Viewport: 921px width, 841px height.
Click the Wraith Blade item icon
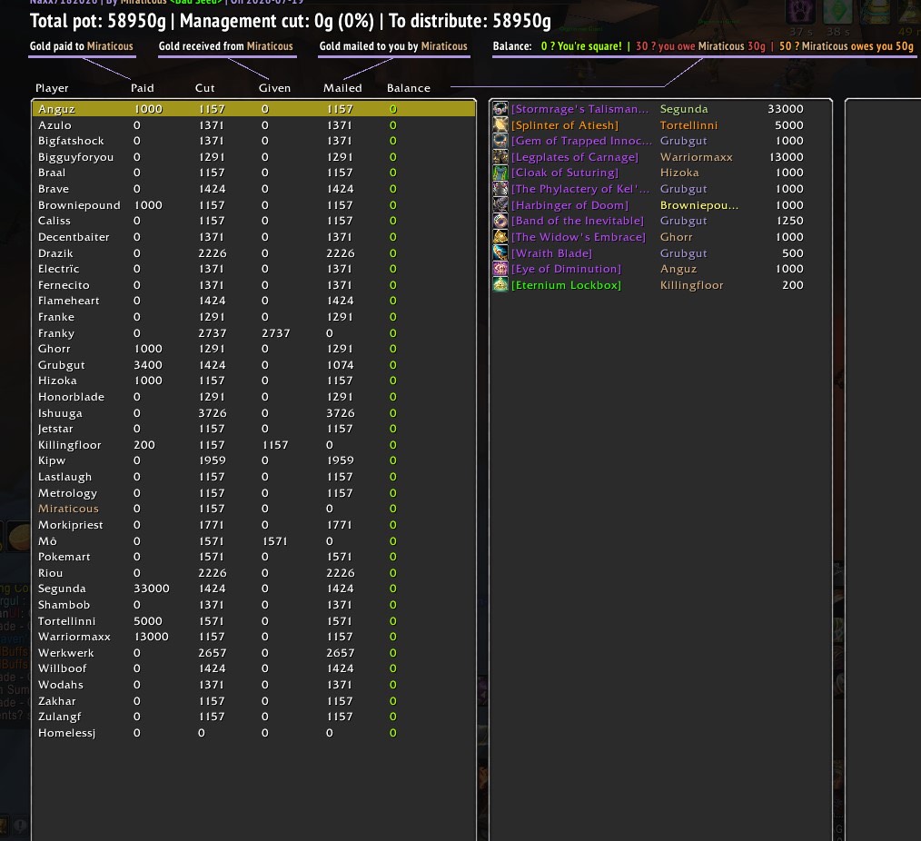coord(500,252)
